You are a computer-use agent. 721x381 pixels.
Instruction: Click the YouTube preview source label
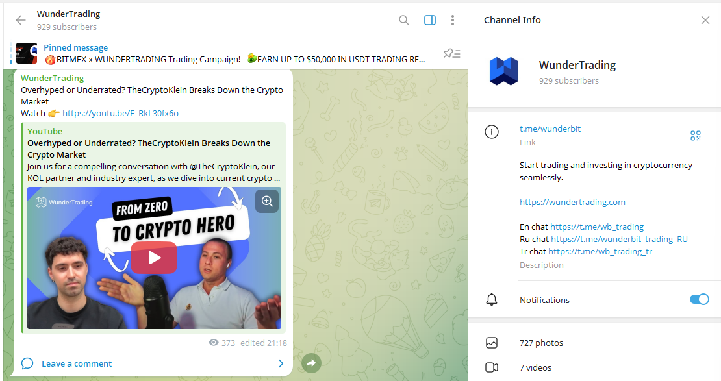pyautogui.click(x=45, y=132)
